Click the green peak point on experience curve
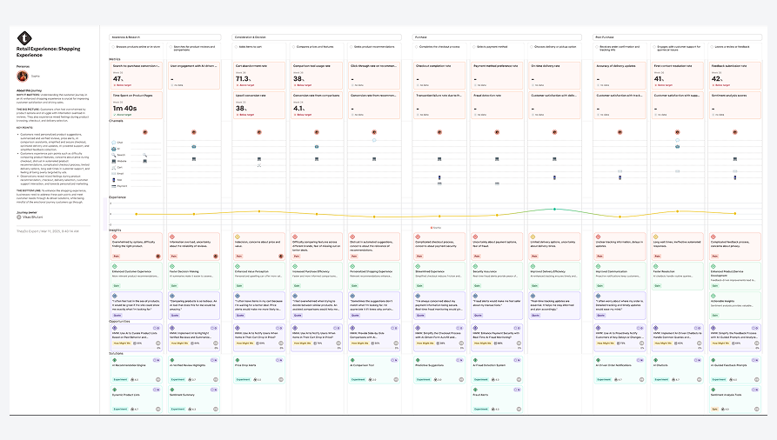This screenshot has height=440, width=777. [554, 209]
